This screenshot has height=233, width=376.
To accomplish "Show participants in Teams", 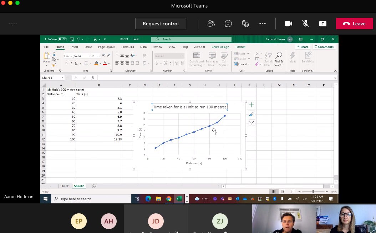I will pyautogui.click(x=211, y=24).
